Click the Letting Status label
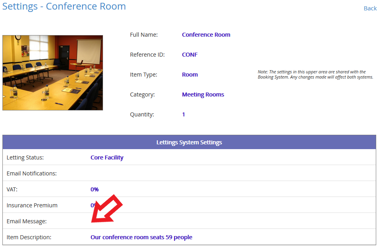Screen dimensions: 379x248 coord(25,157)
